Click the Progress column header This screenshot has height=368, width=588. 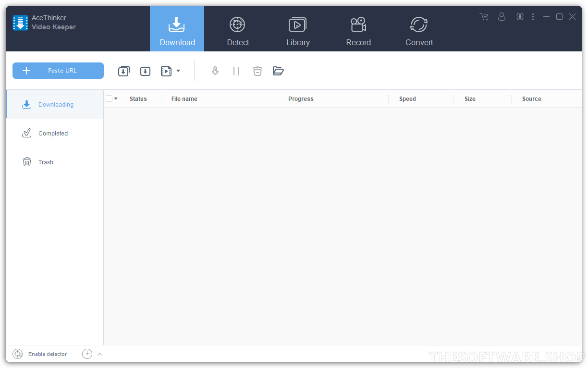pyautogui.click(x=301, y=99)
